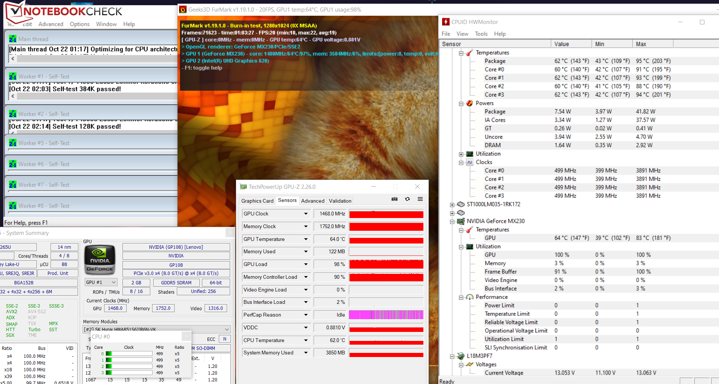Close the System Summary window
This screenshot has width=719, height=384.
[230, 233]
